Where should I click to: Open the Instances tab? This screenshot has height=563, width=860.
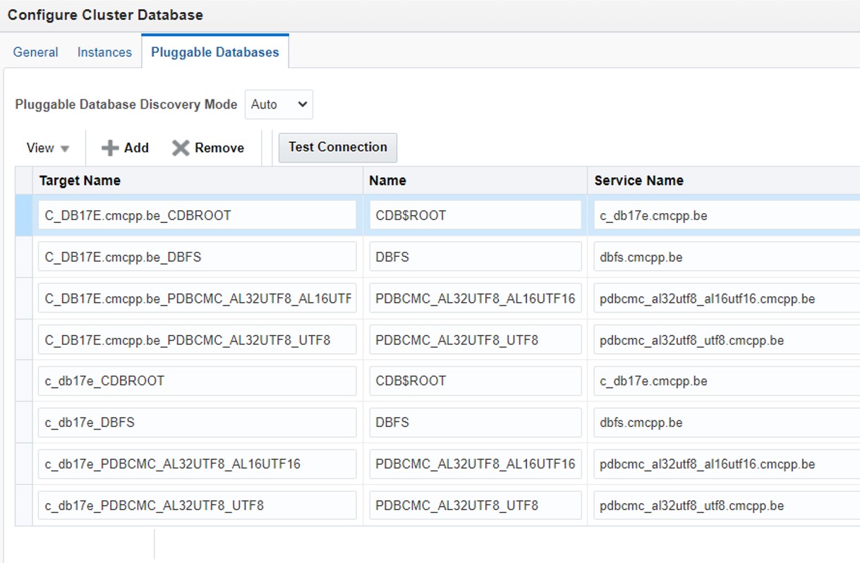pos(104,52)
